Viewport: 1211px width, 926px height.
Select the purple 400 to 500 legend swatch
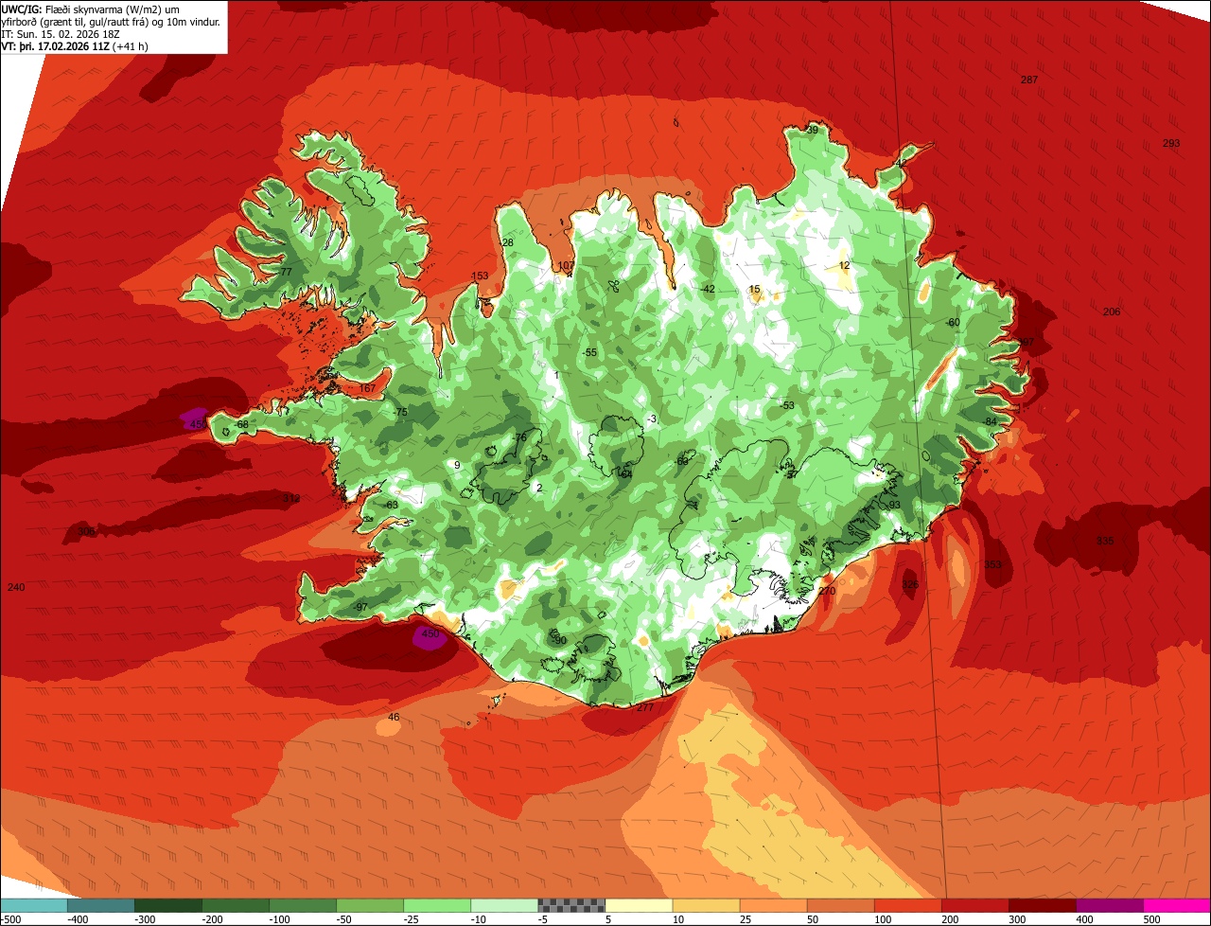pos(1109,905)
